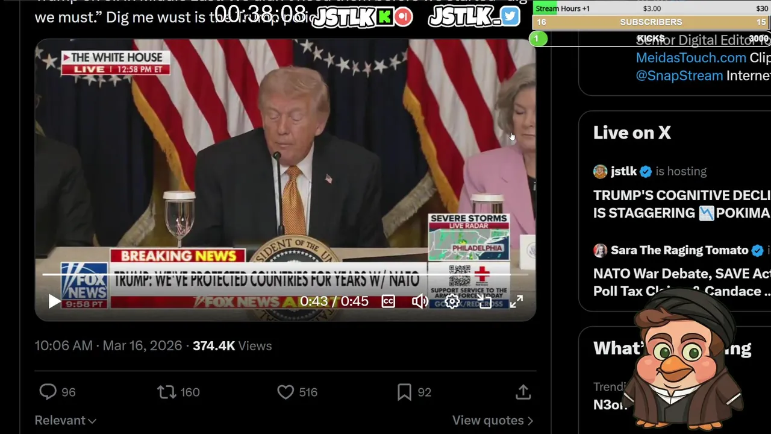The width and height of the screenshot is (771, 434).
Task: Bookmark this post
Action: [x=404, y=392]
